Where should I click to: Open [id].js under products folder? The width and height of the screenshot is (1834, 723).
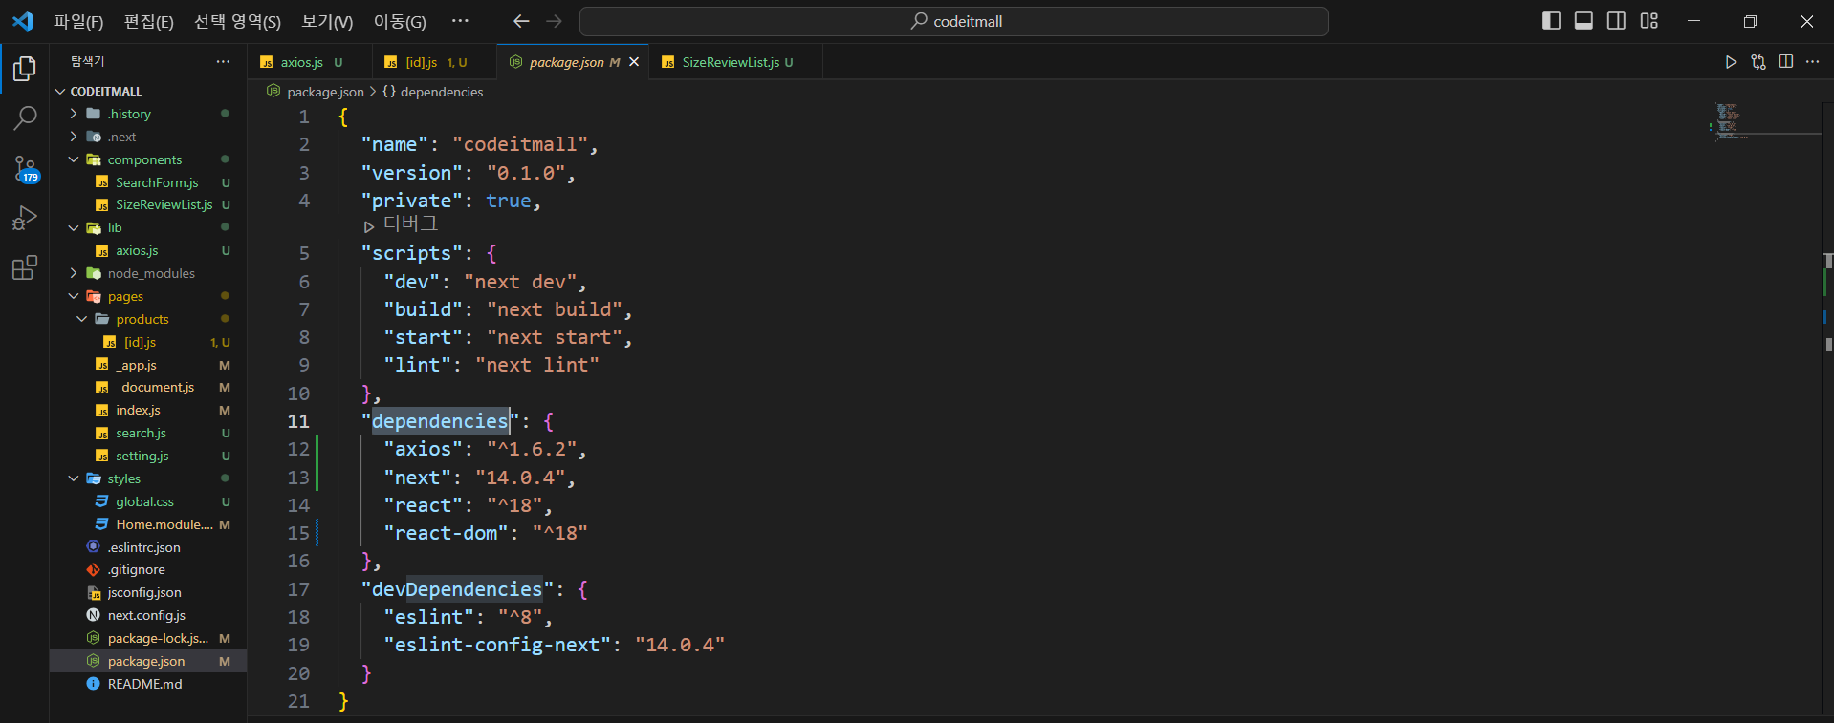pyautogui.click(x=148, y=342)
